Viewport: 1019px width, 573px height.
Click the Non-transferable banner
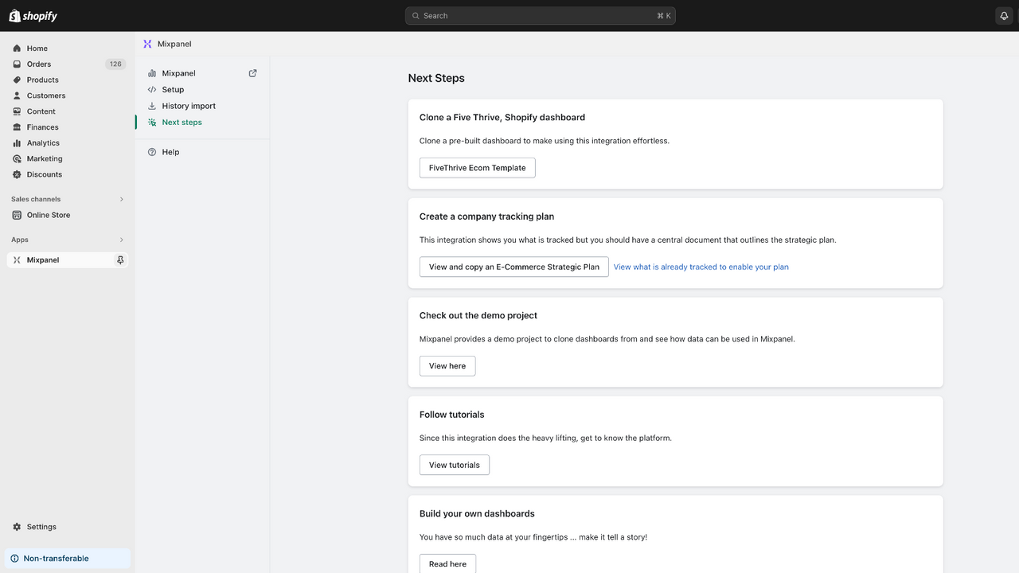coord(68,559)
